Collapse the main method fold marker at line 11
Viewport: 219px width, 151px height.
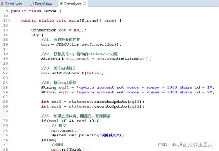click(9, 20)
